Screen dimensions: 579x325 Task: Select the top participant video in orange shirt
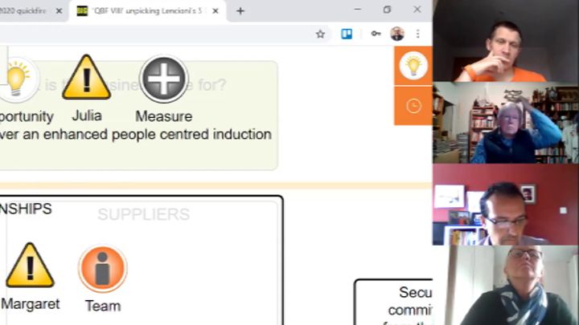(x=505, y=41)
